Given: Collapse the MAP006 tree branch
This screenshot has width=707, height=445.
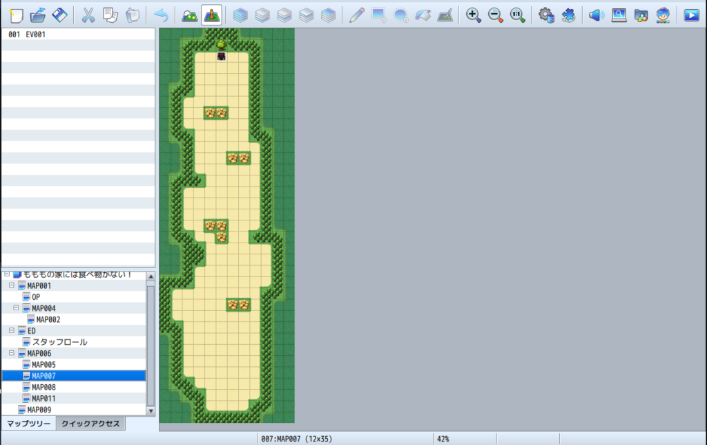Looking at the screenshot, I should coord(11,353).
